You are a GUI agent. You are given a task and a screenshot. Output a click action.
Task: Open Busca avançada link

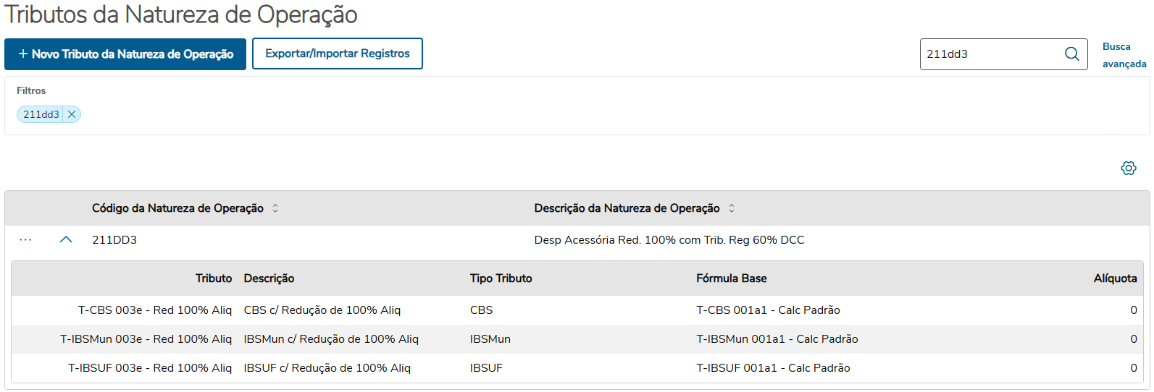[x=1124, y=55]
